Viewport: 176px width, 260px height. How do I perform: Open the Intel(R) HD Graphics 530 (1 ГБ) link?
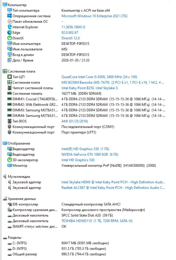point(85,149)
